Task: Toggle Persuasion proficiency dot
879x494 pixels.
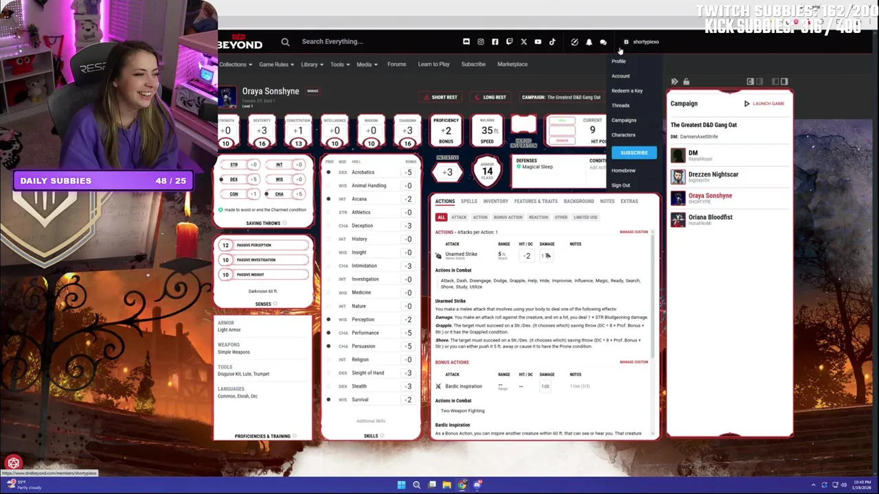Action: [x=328, y=346]
